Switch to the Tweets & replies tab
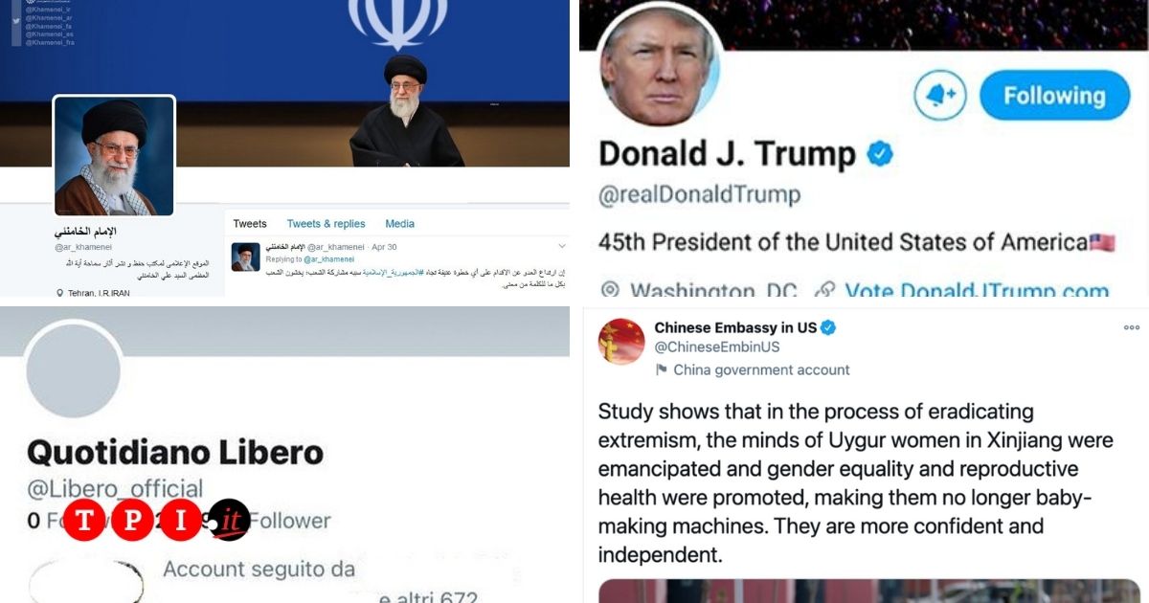Viewport: 1149px width, 603px height. (x=326, y=224)
